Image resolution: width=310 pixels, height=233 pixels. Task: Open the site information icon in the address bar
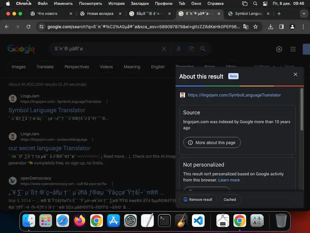coord(41,27)
